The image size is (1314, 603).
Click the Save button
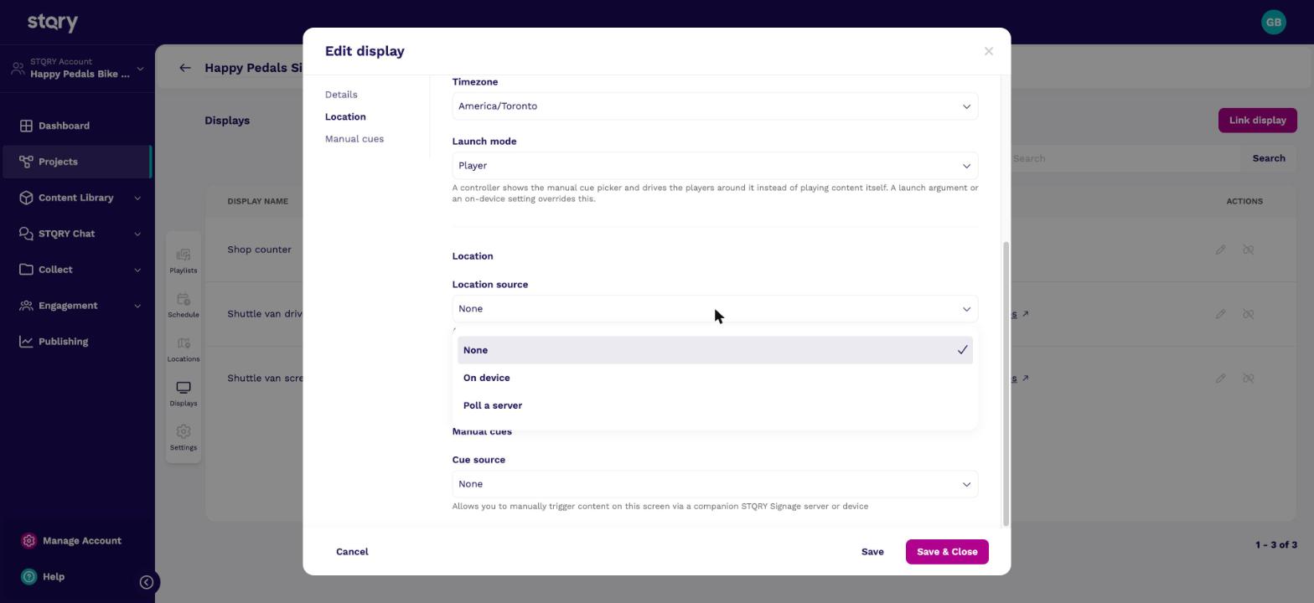pyautogui.click(x=872, y=552)
